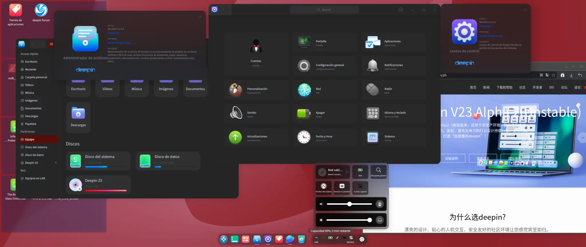Eject Deepin 23 in sidebar
Image resolution: width=586 pixels, height=247 pixels.
pos(56,163)
